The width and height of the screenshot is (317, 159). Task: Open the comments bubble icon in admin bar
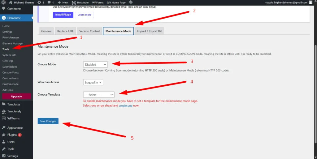(x=49, y=2)
